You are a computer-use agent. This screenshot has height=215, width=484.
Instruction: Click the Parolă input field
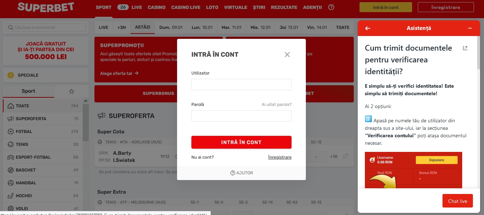(x=241, y=116)
